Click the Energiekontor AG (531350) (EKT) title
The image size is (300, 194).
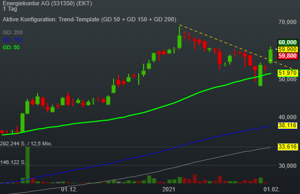(x=47, y=3)
